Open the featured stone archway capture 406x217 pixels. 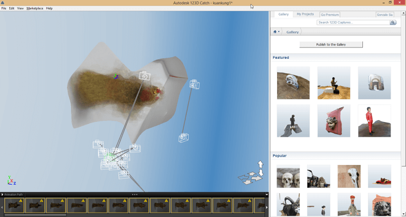[x=375, y=83]
